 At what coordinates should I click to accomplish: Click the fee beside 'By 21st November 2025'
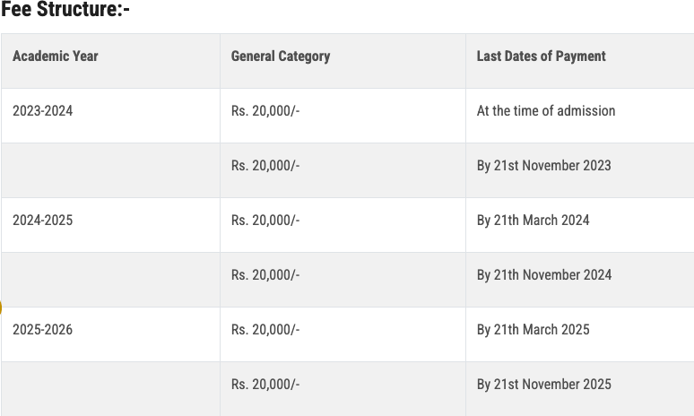pyautogui.click(x=265, y=385)
